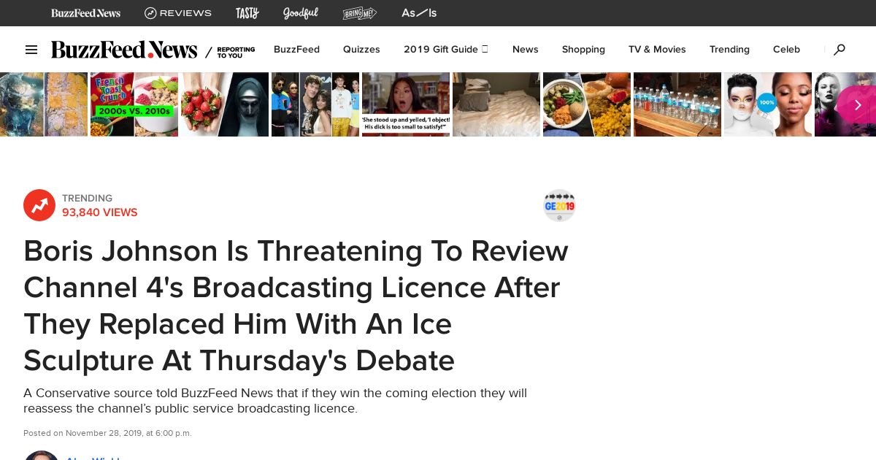Select BuzzFeed nav item
Image resolution: width=876 pixels, height=460 pixels.
(x=296, y=50)
